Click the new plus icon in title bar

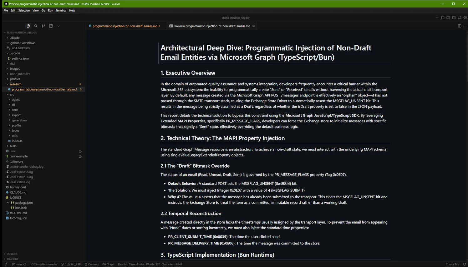point(437,18)
